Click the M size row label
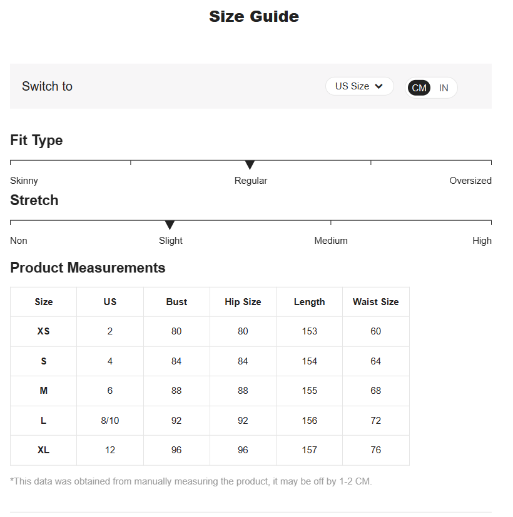Image resolution: width=513 pixels, height=517 pixels. point(43,391)
